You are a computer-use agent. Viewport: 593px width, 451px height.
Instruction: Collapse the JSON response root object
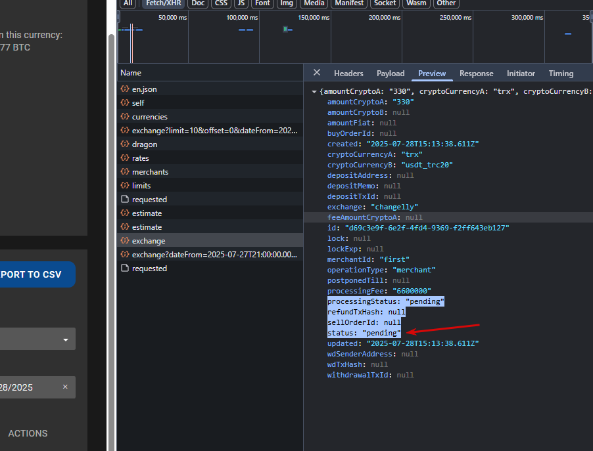(314, 91)
